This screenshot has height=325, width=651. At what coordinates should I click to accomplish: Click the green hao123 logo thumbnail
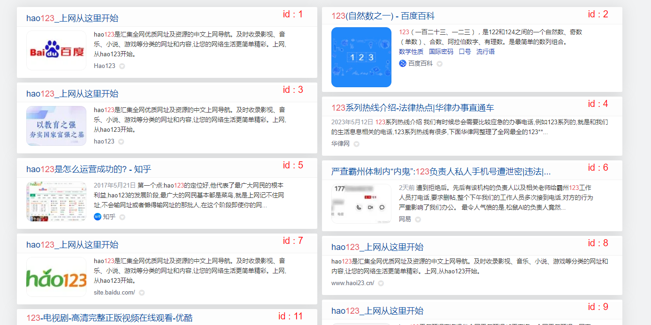click(56, 277)
